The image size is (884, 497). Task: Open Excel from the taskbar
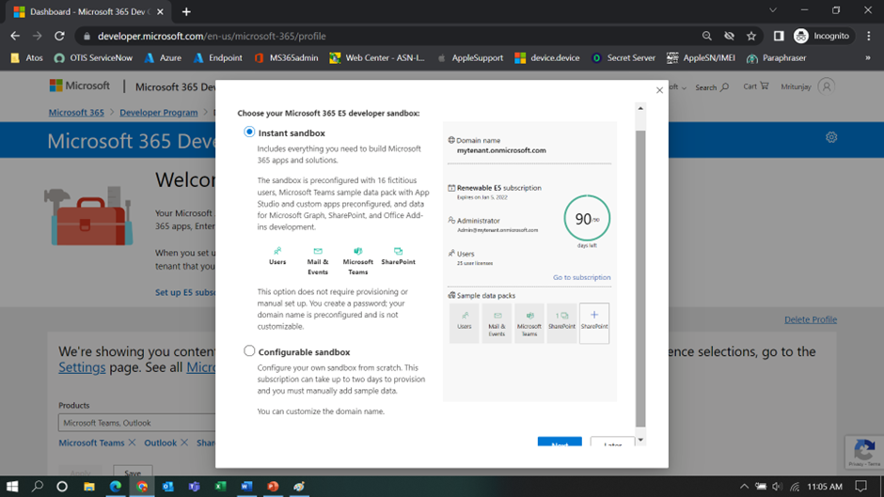click(x=220, y=487)
